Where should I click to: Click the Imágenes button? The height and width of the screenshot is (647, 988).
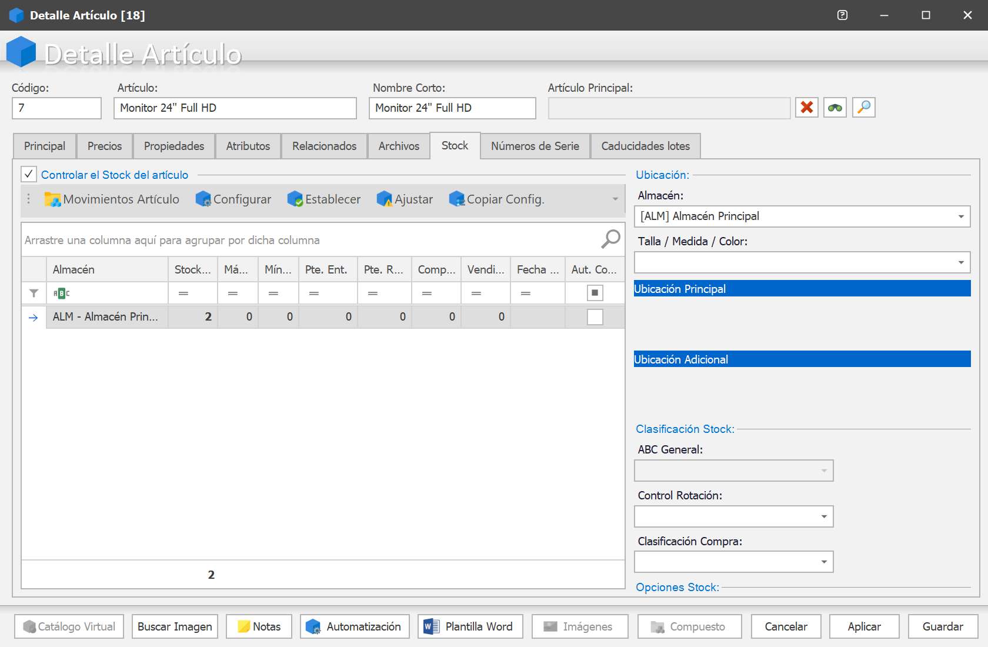point(580,626)
